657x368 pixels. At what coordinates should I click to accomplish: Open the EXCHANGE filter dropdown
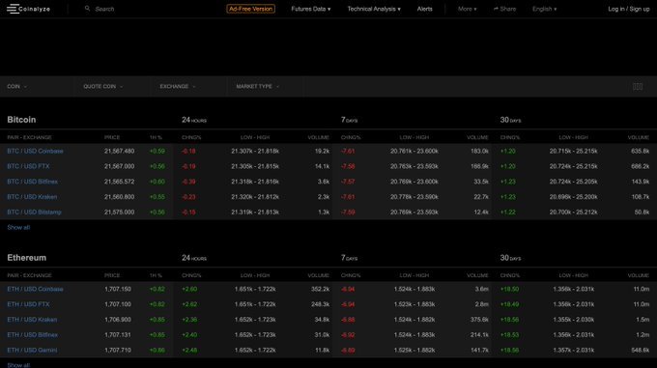coord(177,86)
